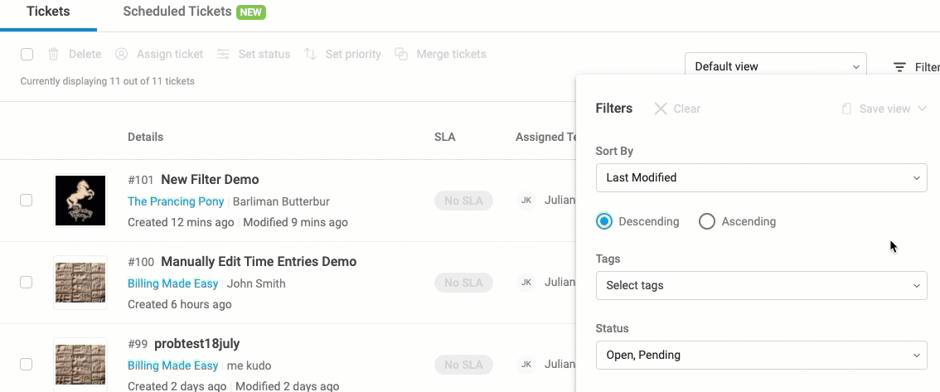The image size is (940, 392).
Task: Click the Set priority arrows icon
Action: [x=310, y=54]
